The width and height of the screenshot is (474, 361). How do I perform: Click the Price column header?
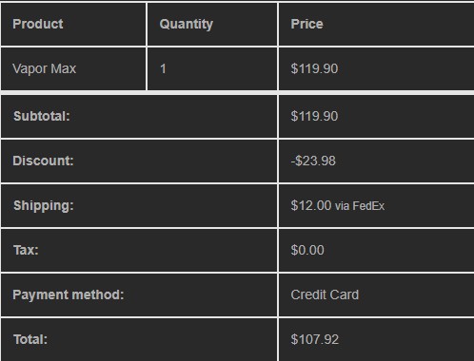(x=306, y=24)
